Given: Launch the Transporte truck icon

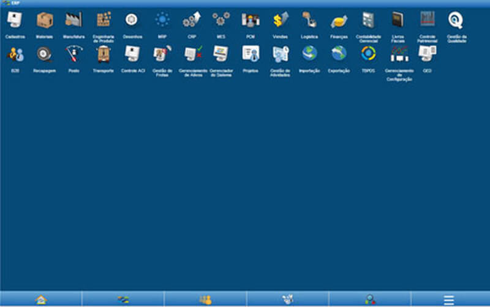Looking at the screenshot, I should [x=104, y=54].
